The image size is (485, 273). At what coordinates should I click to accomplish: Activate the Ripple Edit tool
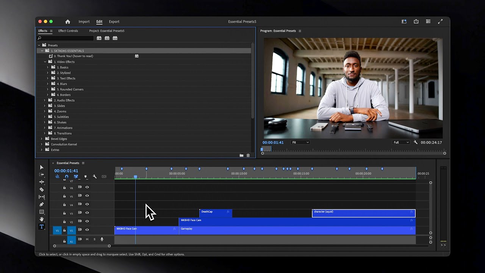point(42,182)
